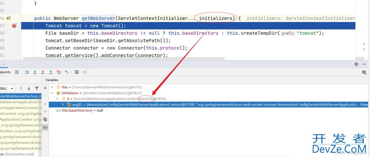Image resolution: width=370 pixels, height=157 pixels.
Task: Click the threads view lines icon
Action: tap(17, 72)
